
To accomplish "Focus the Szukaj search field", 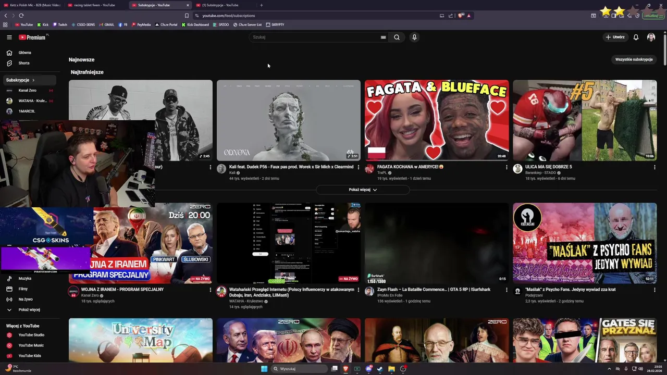I will [319, 37].
